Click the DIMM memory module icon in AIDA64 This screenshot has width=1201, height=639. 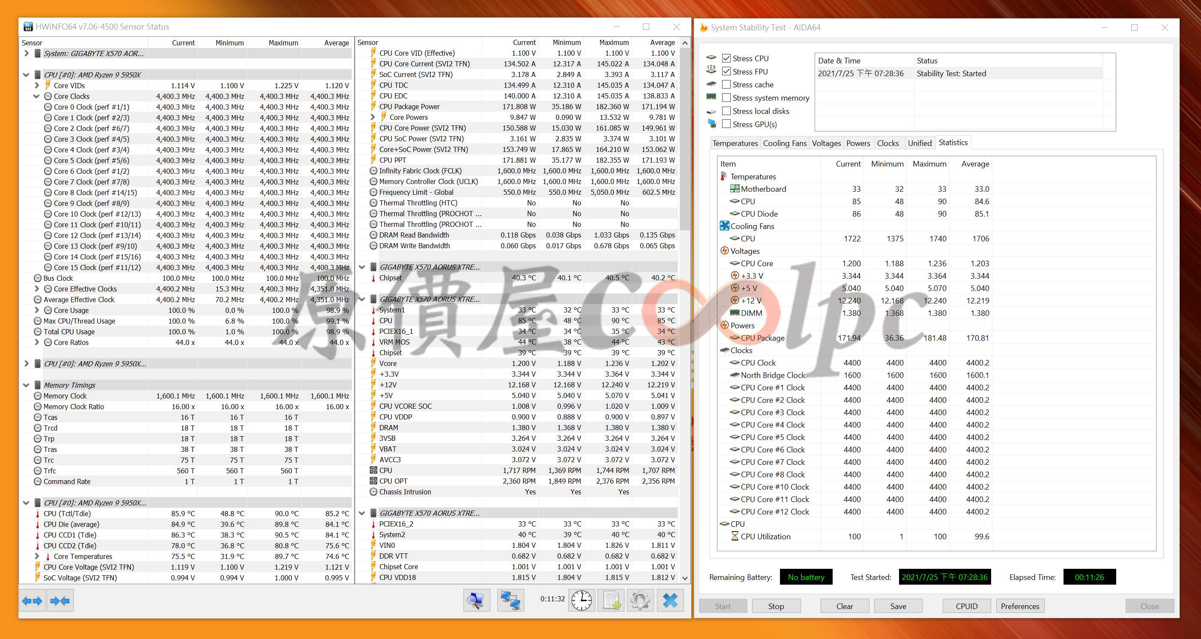(x=734, y=312)
